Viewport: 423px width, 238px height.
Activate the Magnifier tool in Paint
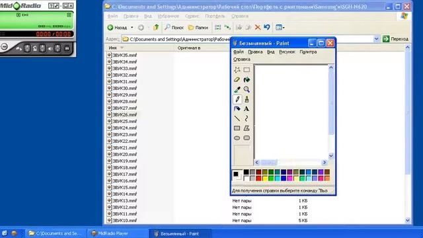(247, 89)
